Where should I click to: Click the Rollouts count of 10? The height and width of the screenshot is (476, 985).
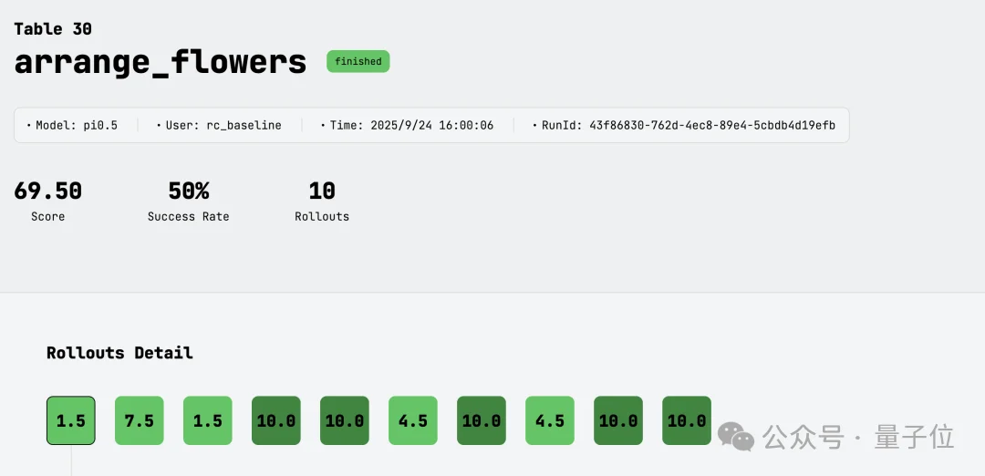pyautogui.click(x=321, y=191)
